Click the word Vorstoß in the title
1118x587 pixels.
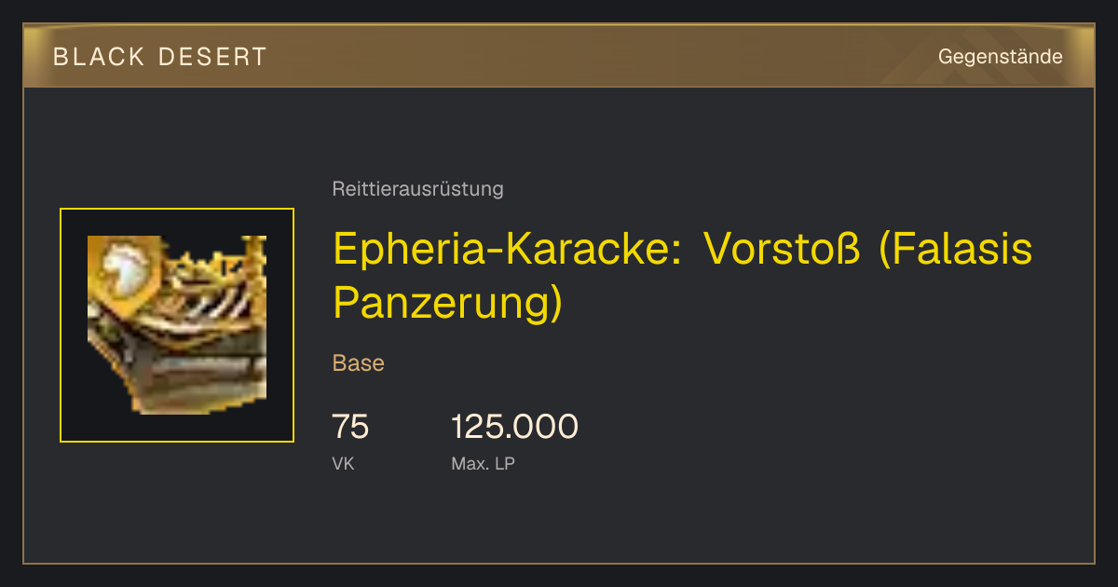pos(781,249)
